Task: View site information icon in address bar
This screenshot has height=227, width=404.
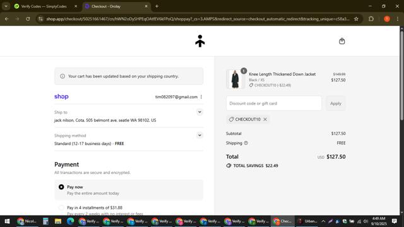Action: coord(40,19)
